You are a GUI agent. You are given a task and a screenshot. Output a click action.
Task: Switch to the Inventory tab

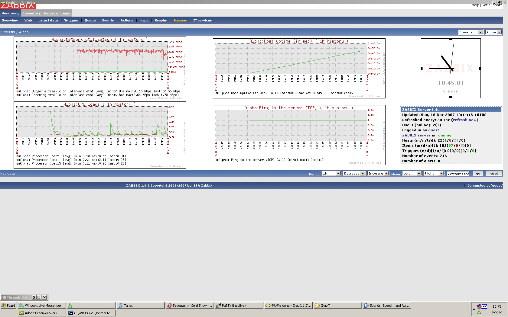click(31, 13)
